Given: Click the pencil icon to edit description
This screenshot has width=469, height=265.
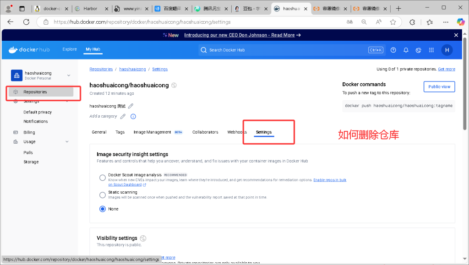Looking at the screenshot, I should point(131,106).
